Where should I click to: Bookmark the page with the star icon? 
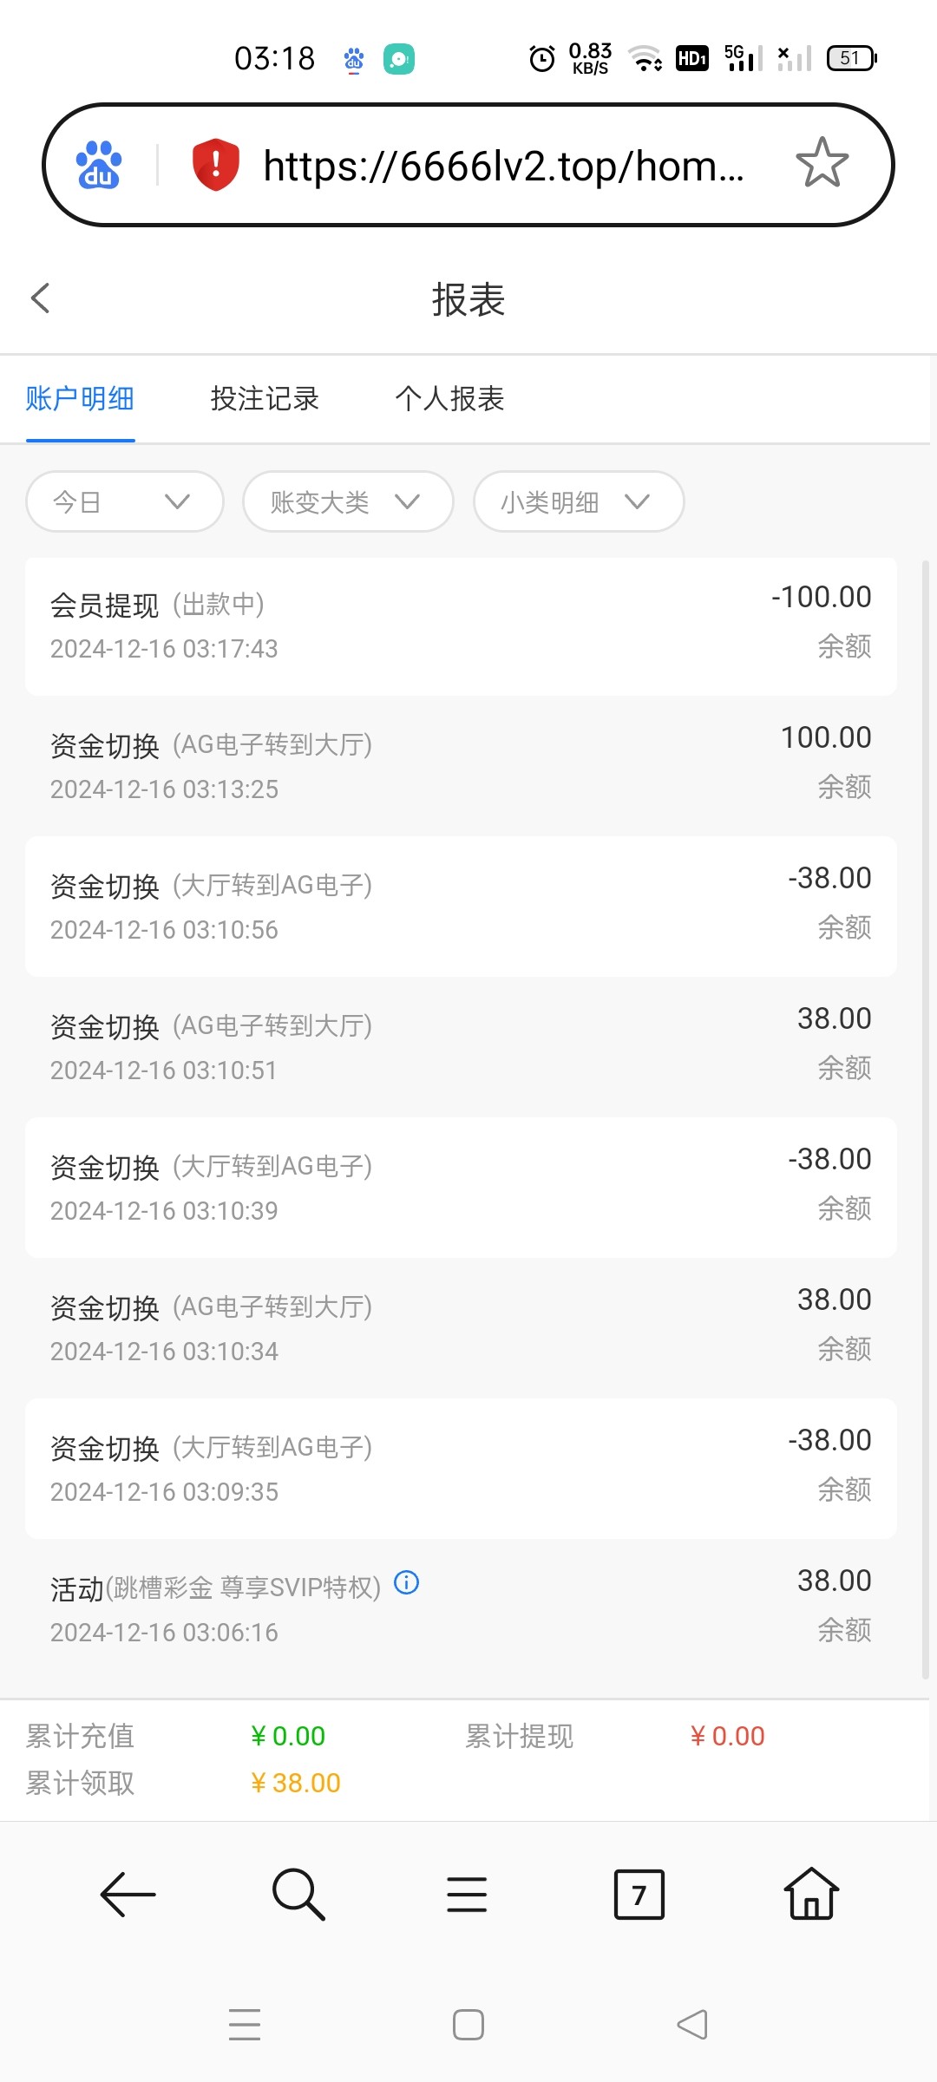(822, 163)
